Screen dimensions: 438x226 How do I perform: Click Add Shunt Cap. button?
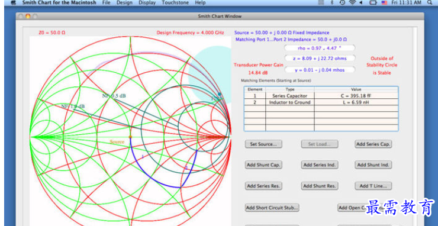coord(263,165)
